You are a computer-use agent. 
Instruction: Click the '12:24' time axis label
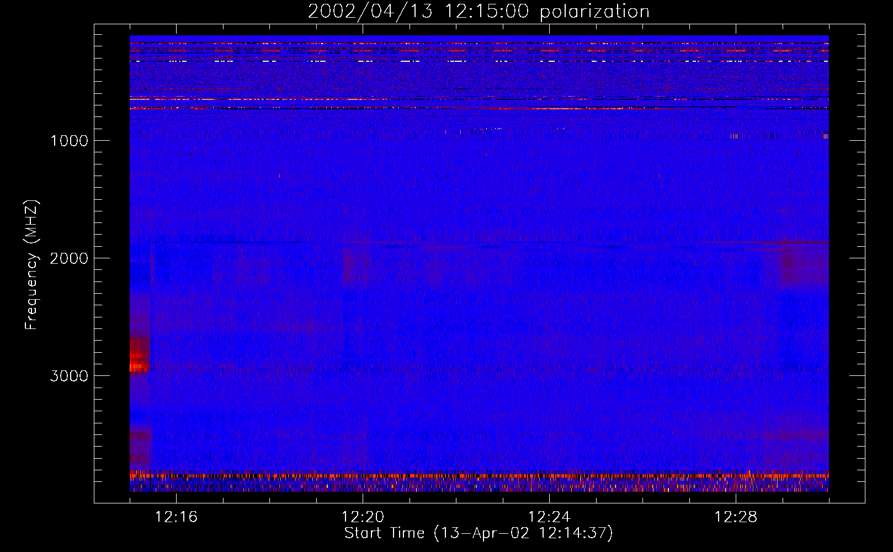tap(549, 517)
